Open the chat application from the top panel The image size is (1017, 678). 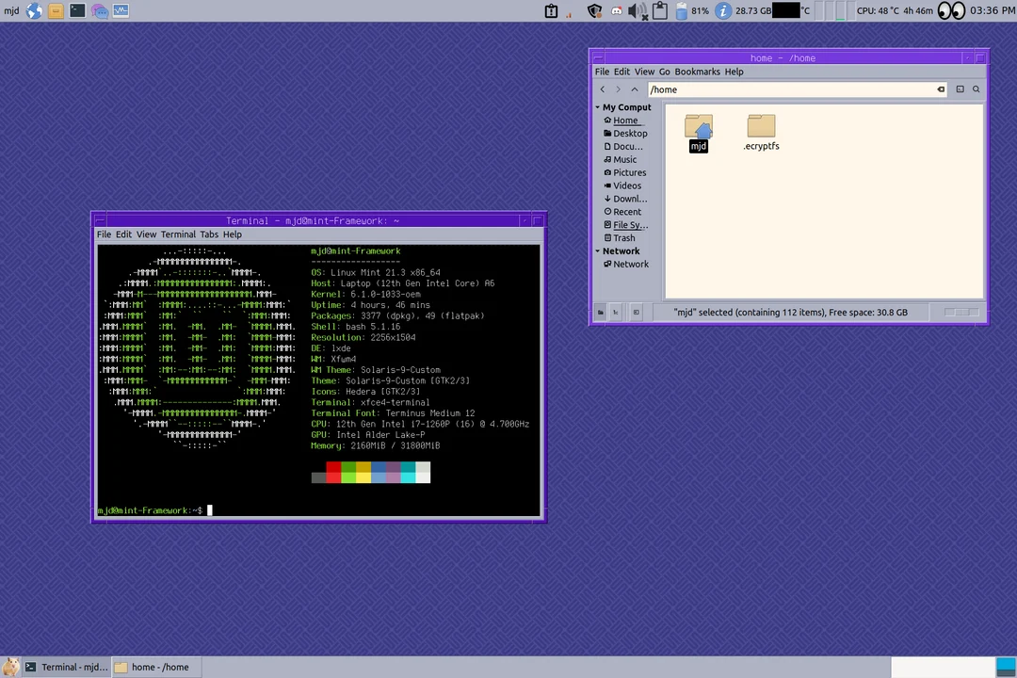[99, 10]
